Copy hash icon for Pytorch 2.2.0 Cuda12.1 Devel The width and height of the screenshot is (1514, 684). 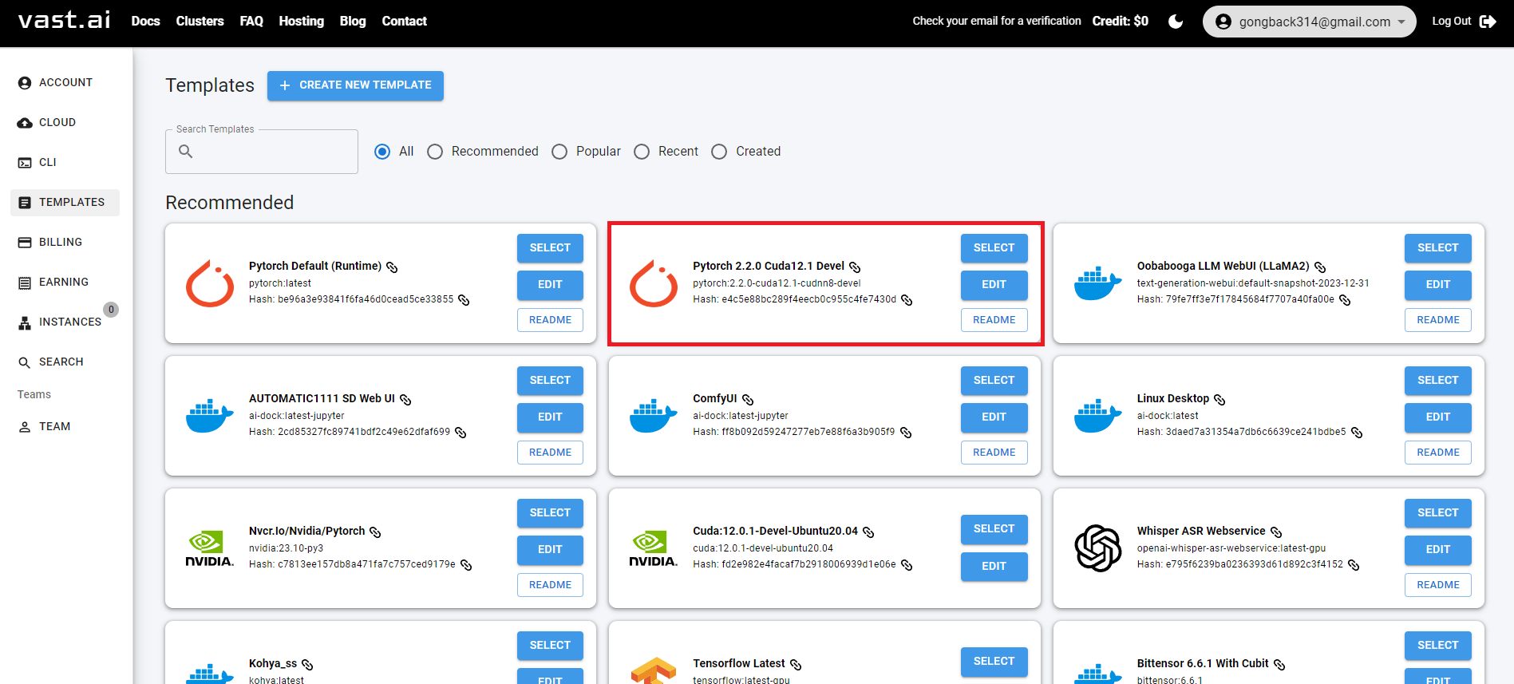(x=907, y=300)
